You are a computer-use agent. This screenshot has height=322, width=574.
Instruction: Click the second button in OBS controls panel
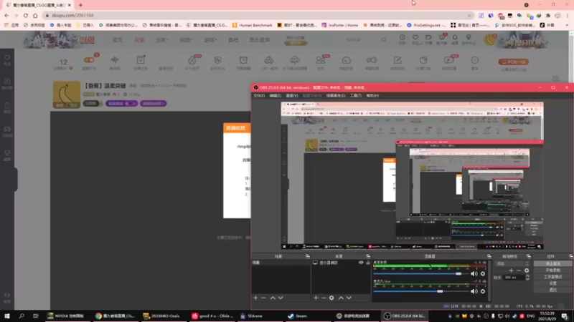pos(552,270)
